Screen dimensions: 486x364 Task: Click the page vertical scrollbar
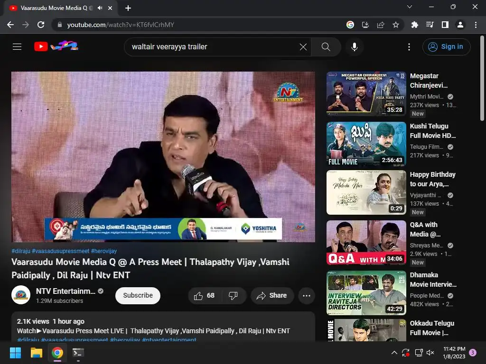click(482, 79)
